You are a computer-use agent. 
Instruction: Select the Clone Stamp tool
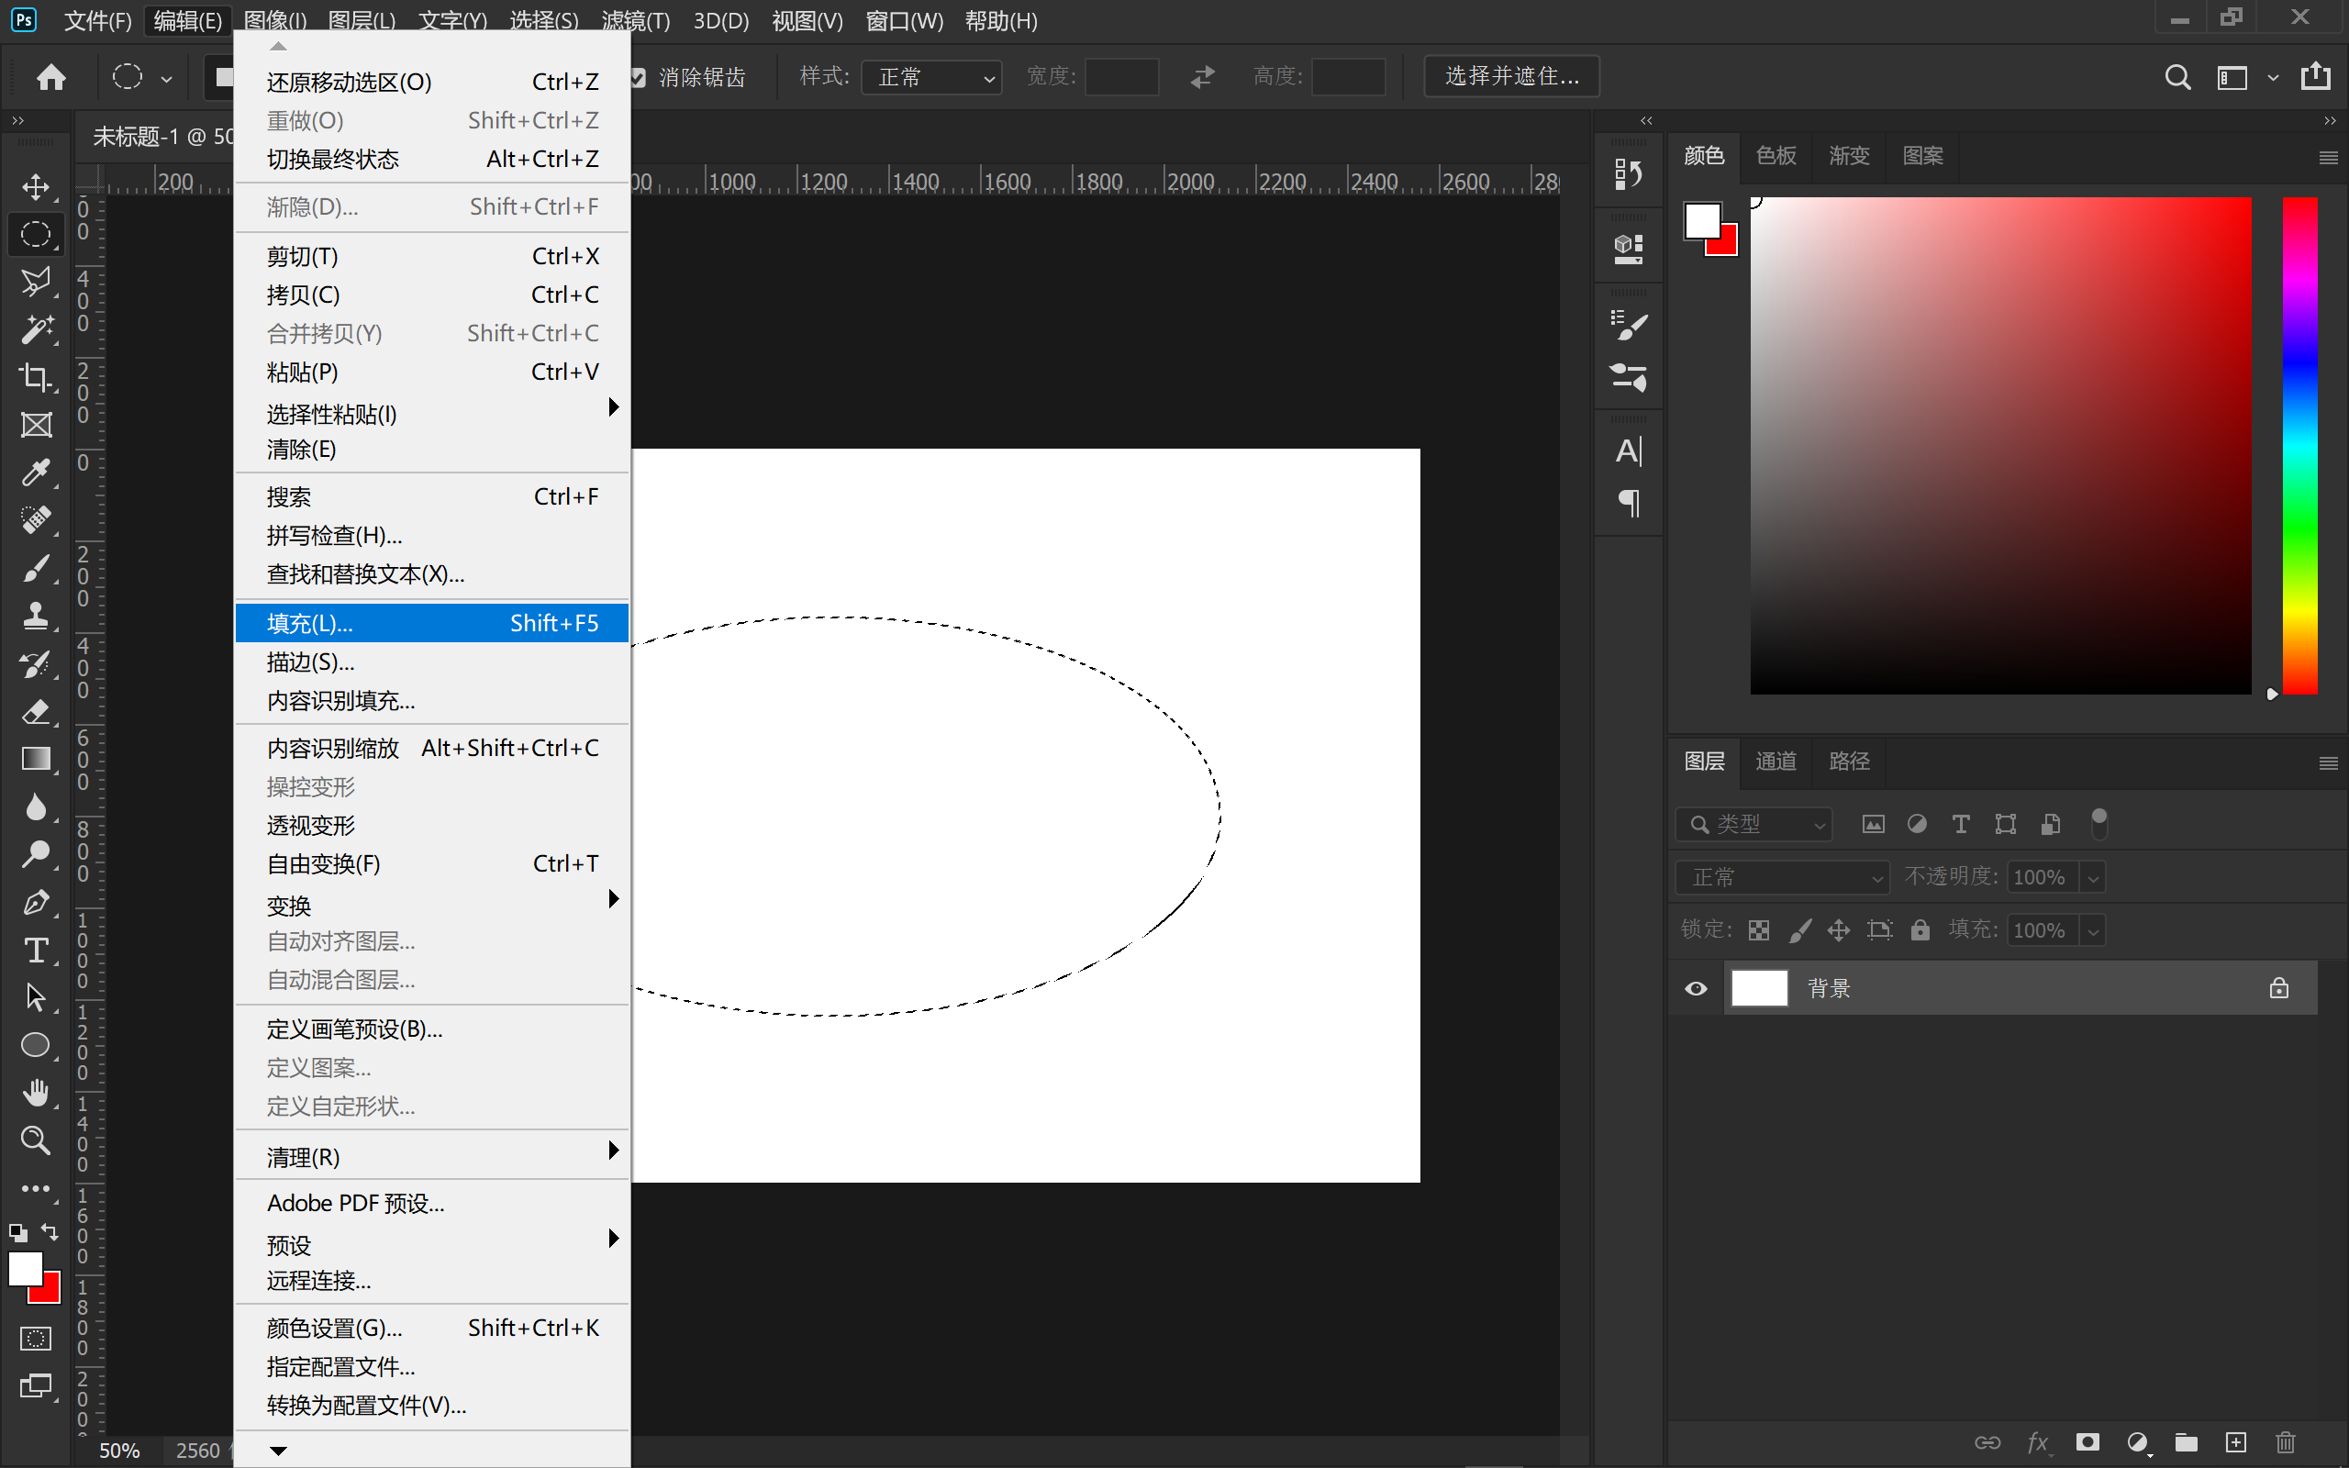coord(36,616)
